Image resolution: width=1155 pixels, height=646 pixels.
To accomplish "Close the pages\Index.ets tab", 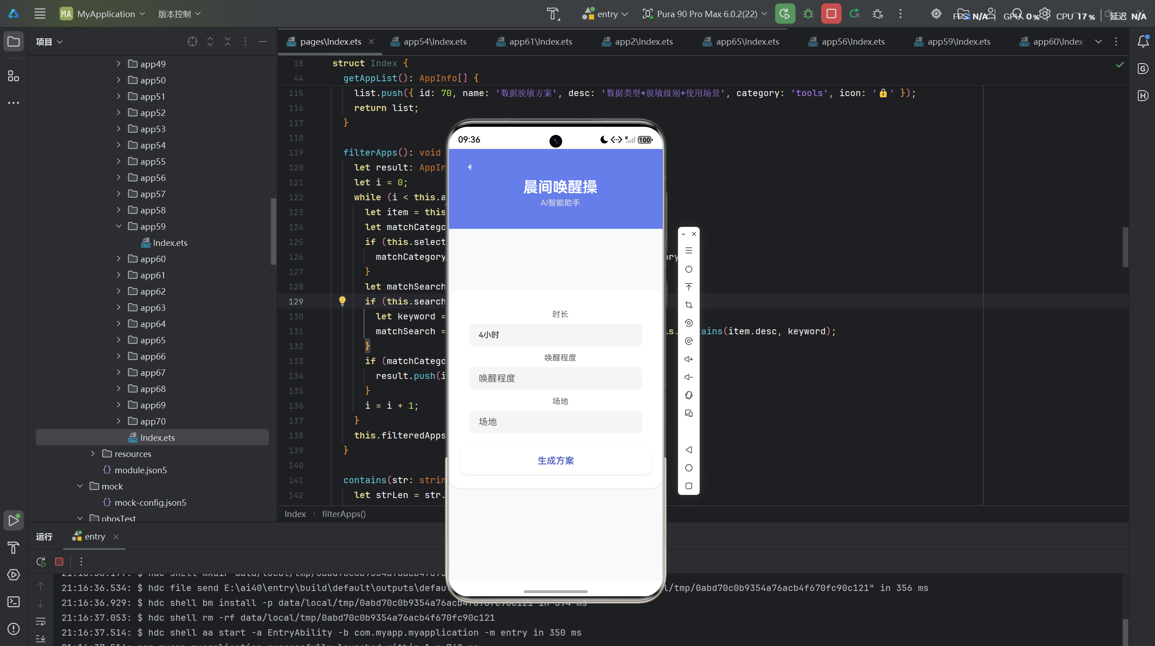I will click(x=371, y=42).
